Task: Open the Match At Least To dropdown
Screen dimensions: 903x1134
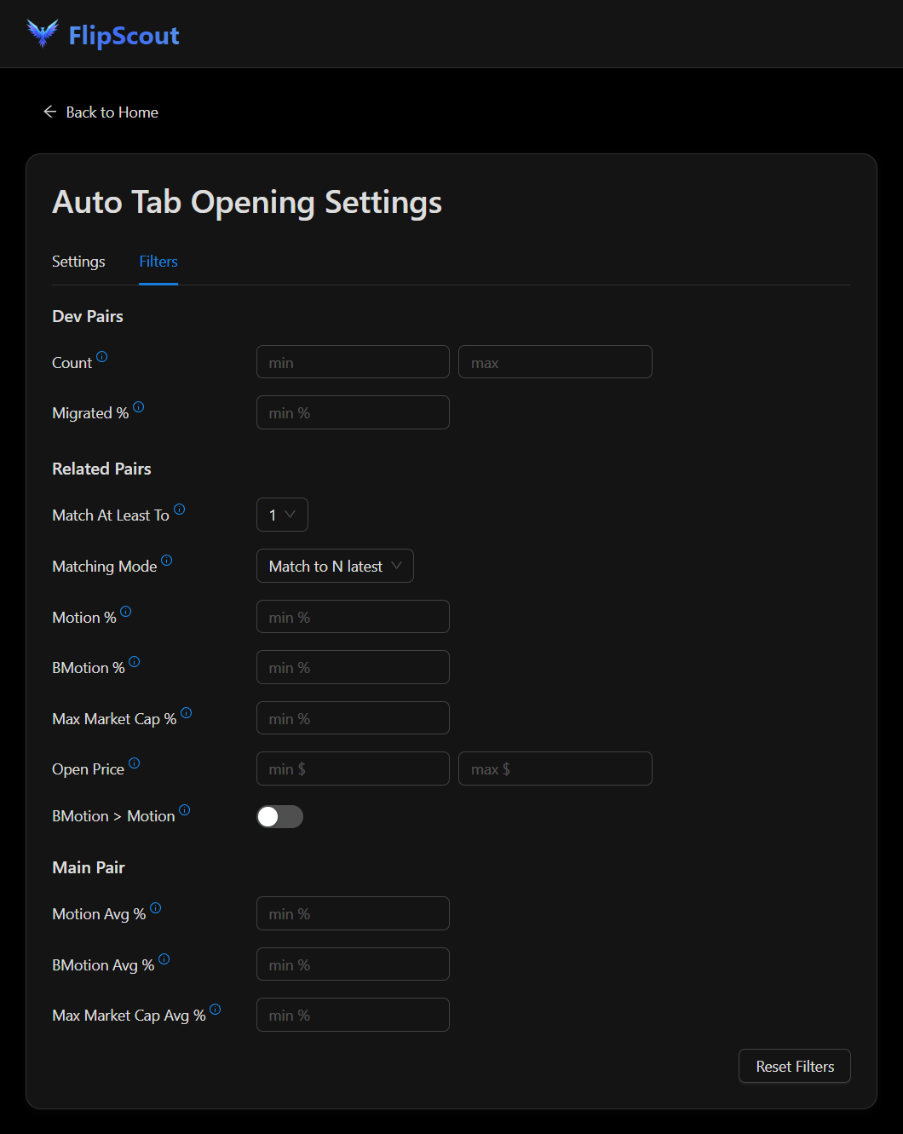Action: [x=282, y=515]
